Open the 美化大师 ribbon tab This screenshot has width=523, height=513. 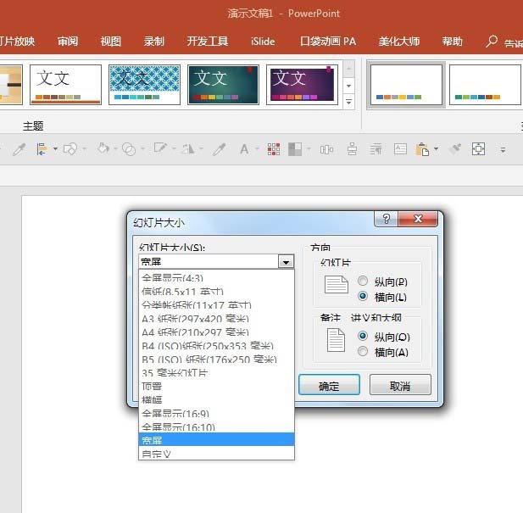pos(399,41)
